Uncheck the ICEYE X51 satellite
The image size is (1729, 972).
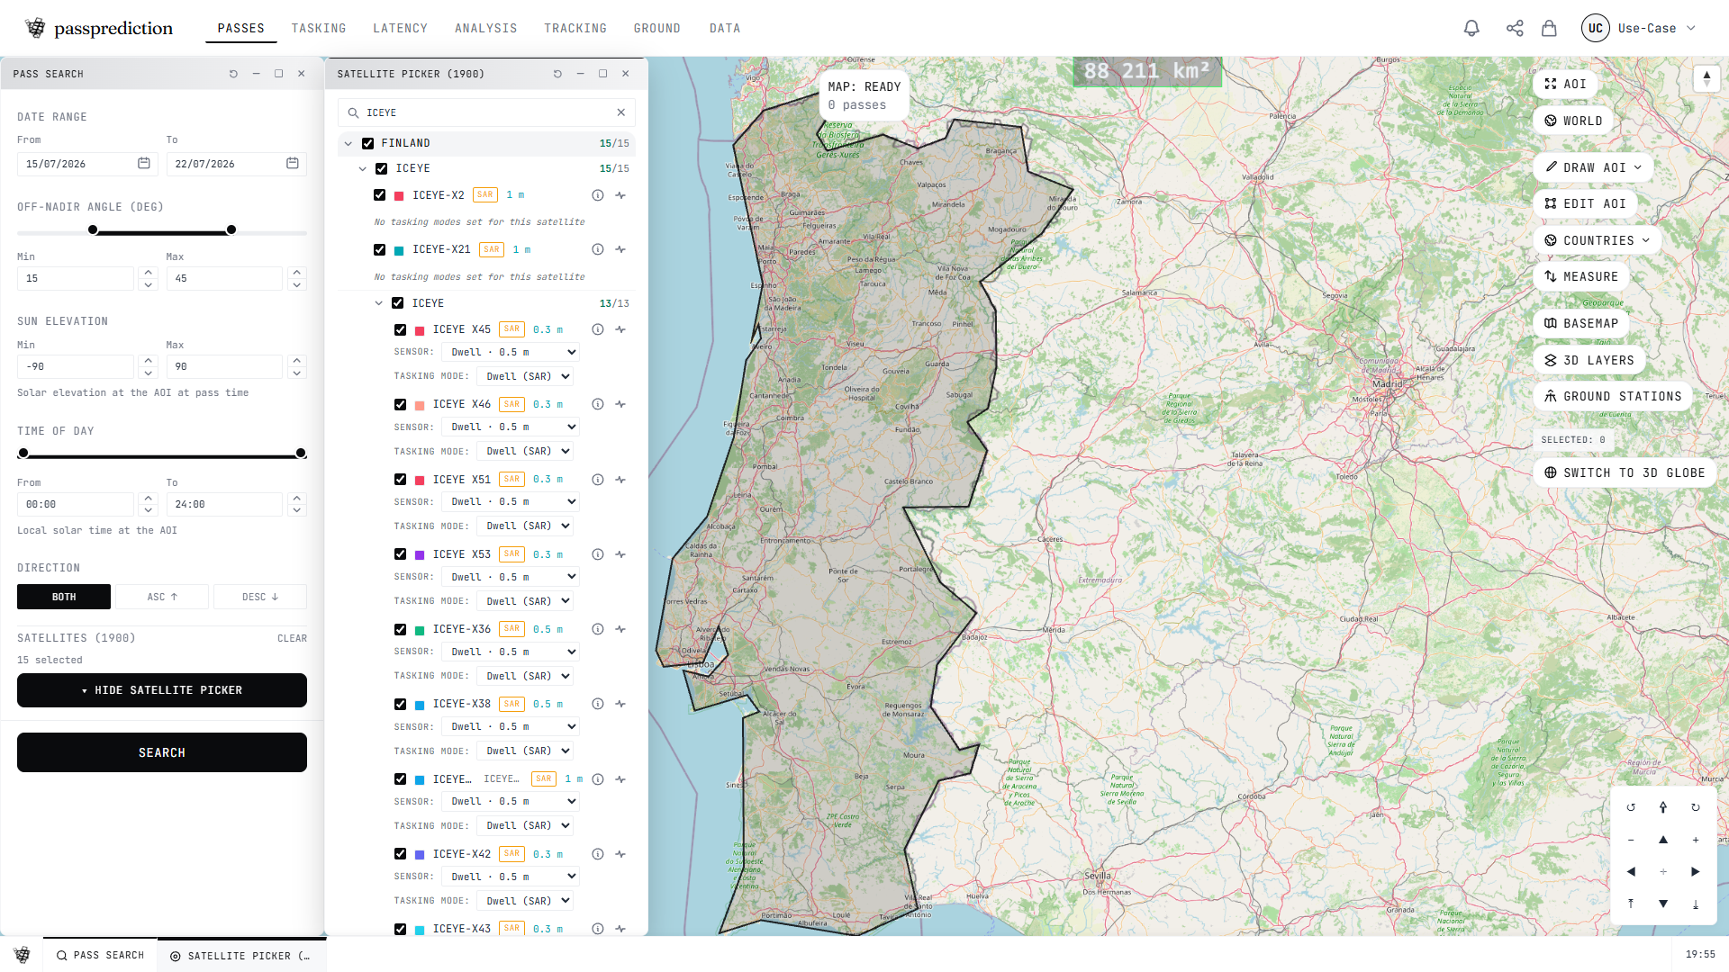tap(400, 480)
